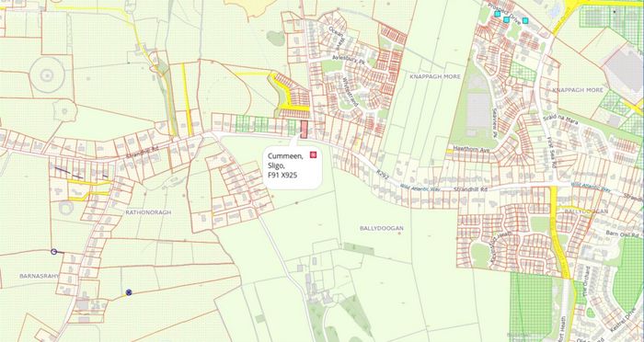Viewport: 644px width, 342px height.
Task: Click the Barn Owl Rd street label
Action: pyautogui.click(x=621, y=233)
